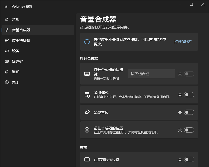Enable the 弹出模式 toggle

coord(189,95)
